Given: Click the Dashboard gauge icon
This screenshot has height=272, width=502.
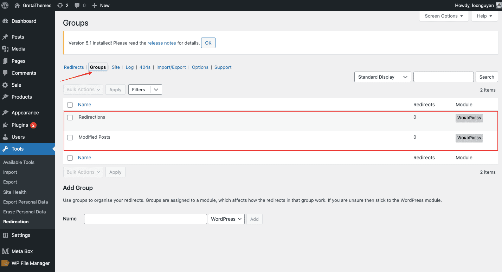Looking at the screenshot, I should 5,21.
